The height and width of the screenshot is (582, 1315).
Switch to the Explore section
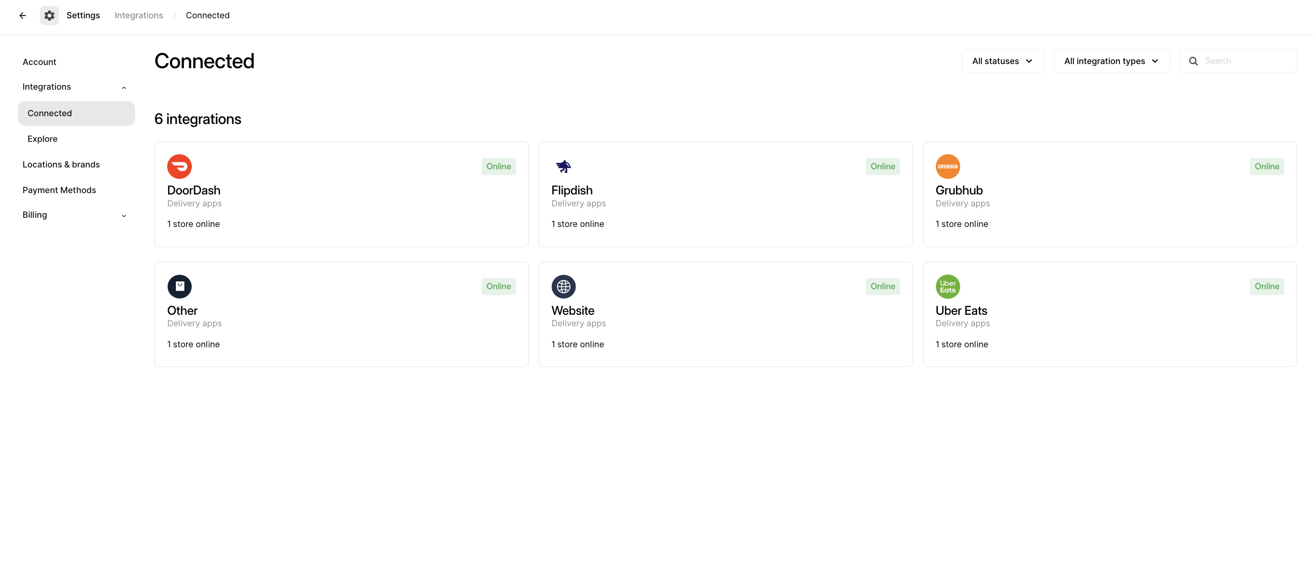(43, 139)
